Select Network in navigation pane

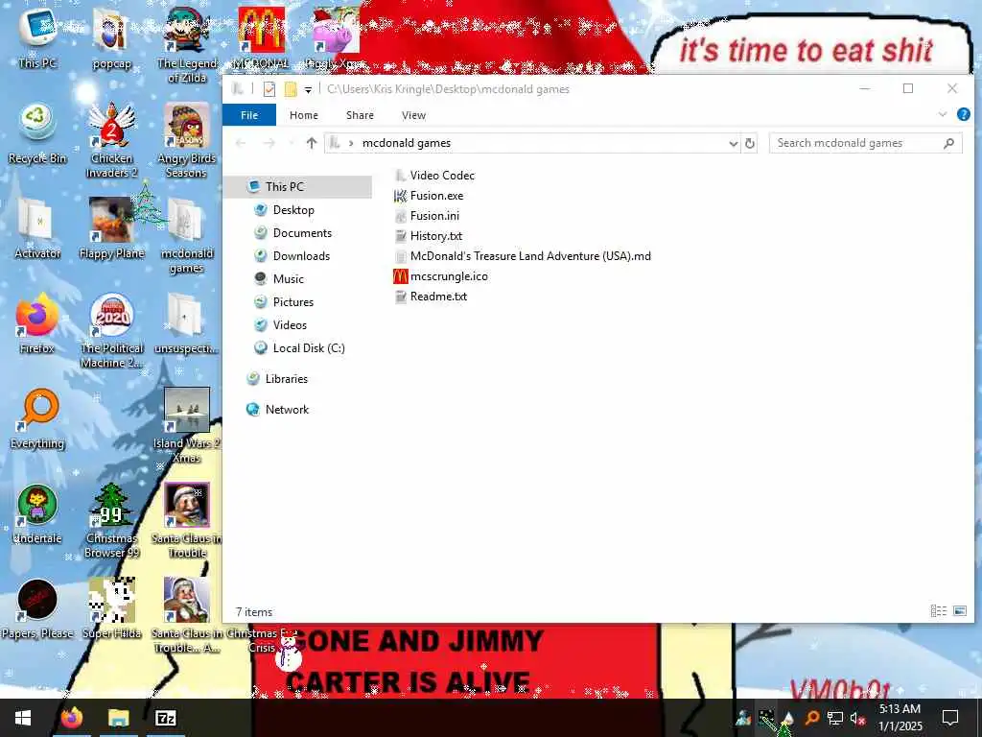coord(286,410)
